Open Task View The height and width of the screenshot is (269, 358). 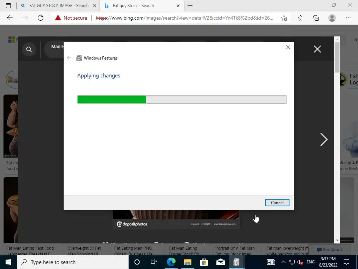(x=154, y=262)
